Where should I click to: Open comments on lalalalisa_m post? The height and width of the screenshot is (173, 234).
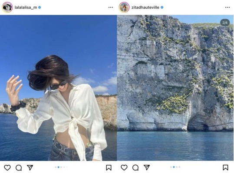(x=19, y=168)
